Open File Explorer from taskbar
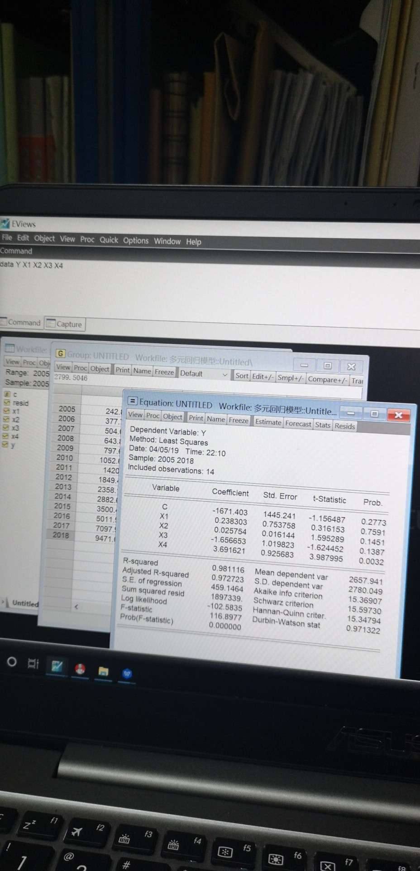The image size is (420, 871). tap(103, 671)
